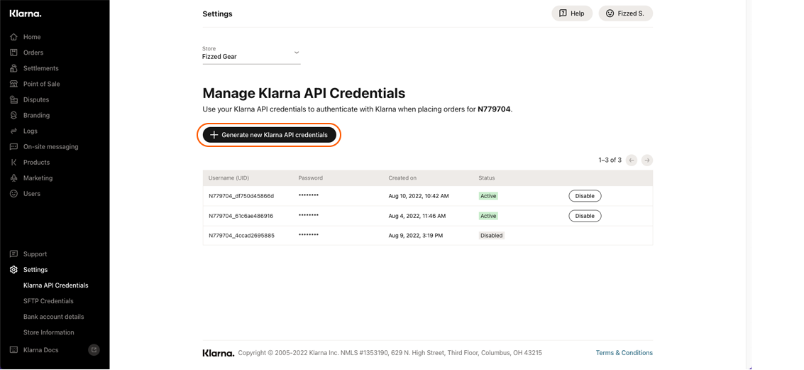Click username N779704_4ccad2695885
This screenshot has width=804, height=370.
click(x=241, y=236)
